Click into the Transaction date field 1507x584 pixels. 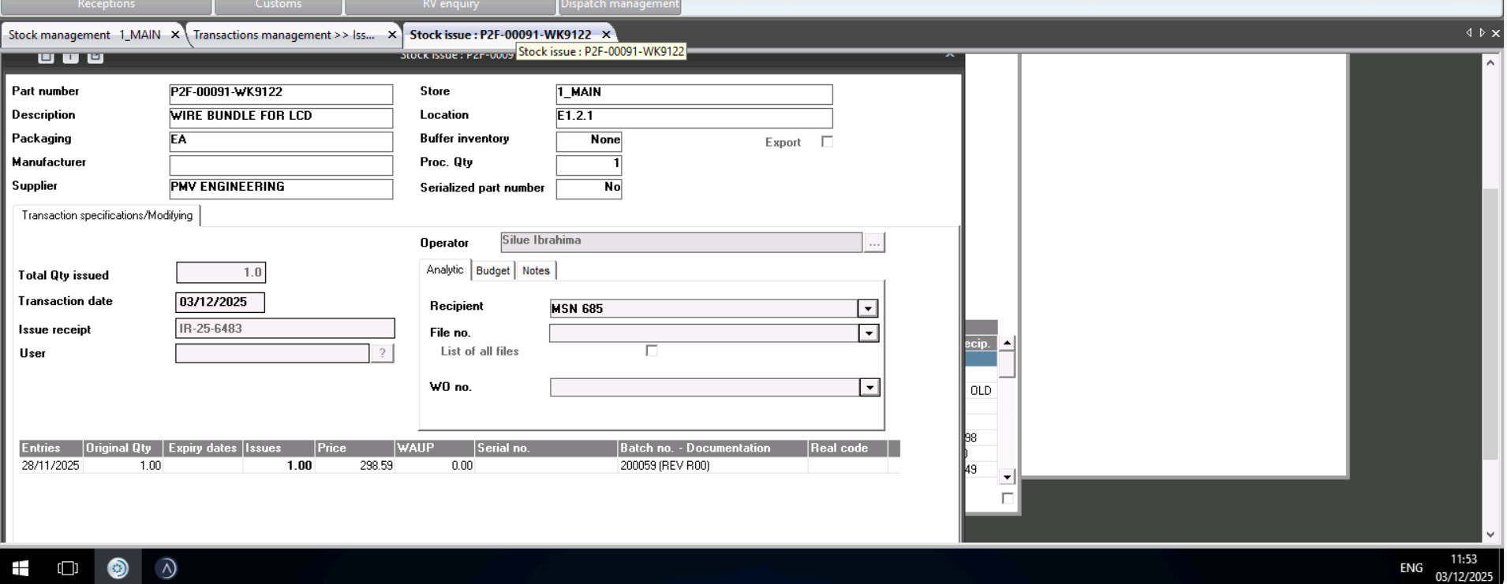[219, 302]
